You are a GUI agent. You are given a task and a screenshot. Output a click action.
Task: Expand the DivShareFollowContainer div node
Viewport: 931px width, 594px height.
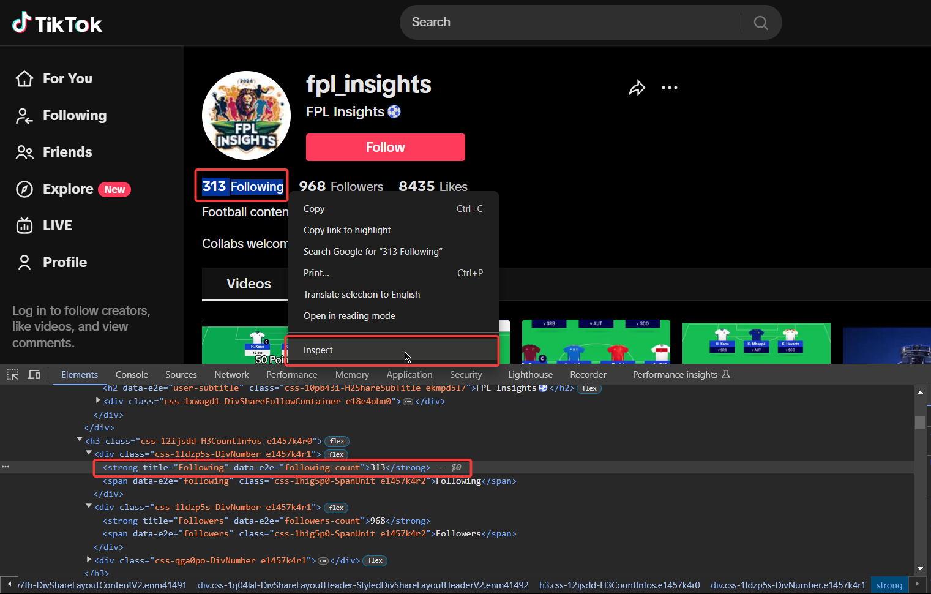tap(98, 400)
